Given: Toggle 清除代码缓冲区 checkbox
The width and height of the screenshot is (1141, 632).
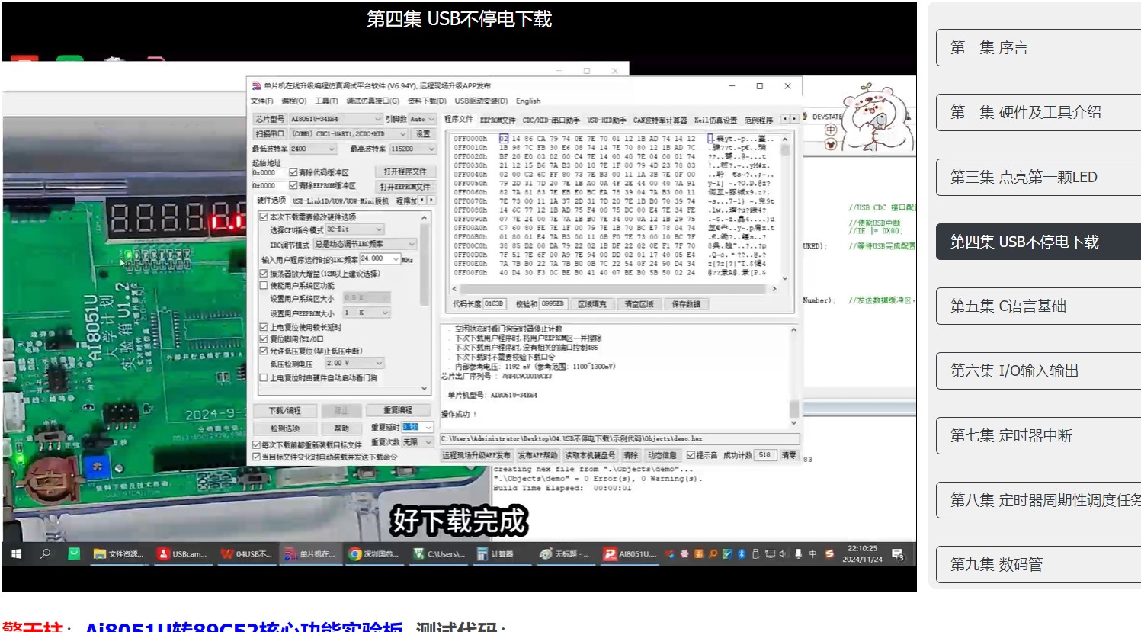Looking at the screenshot, I should pyautogui.click(x=293, y=172).
